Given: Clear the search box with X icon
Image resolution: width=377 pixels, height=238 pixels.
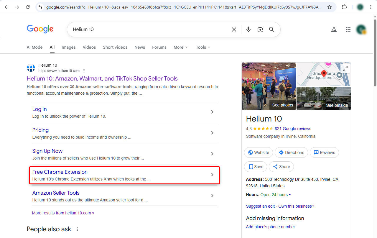Looking at the screenshot, I should (234, 29).
